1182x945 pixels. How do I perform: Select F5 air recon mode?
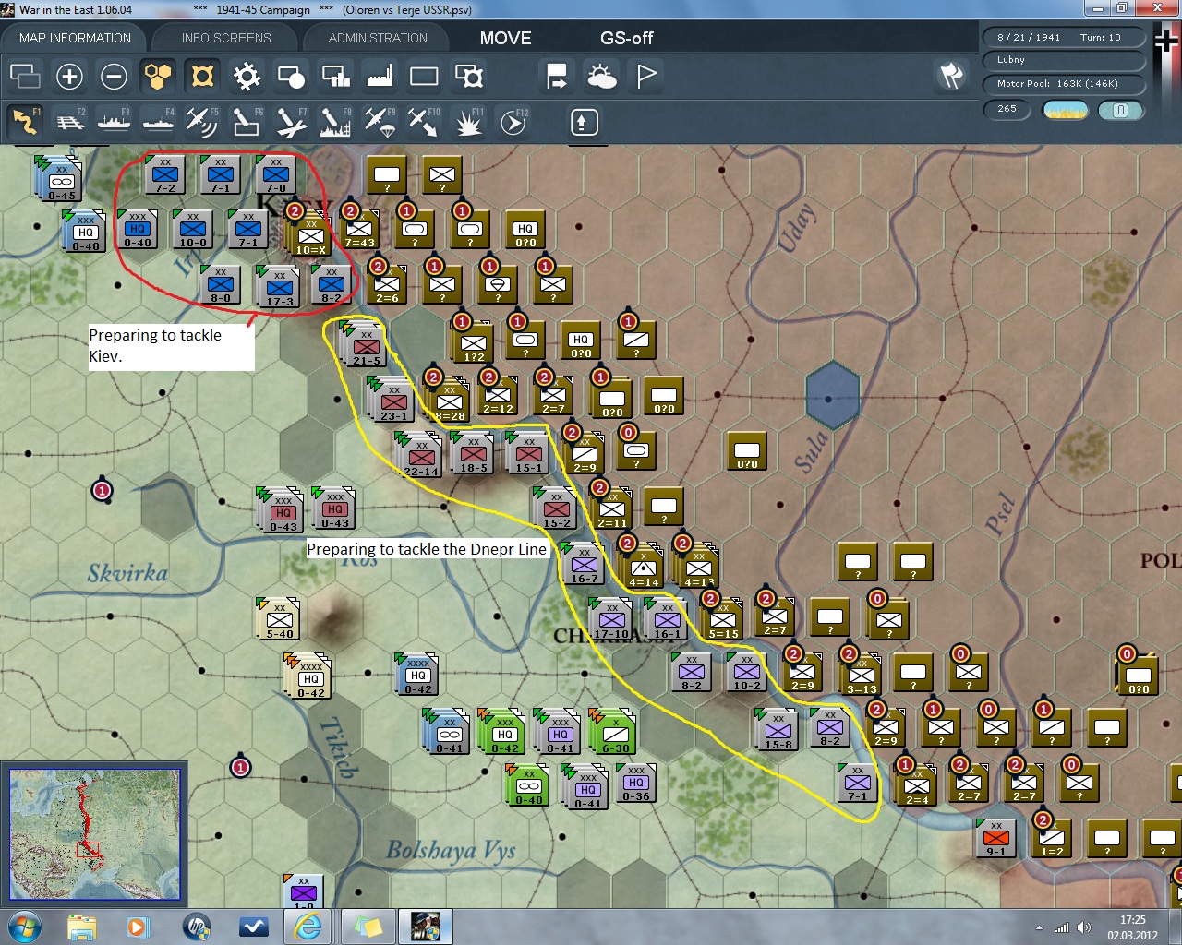[x=202, y=122]
